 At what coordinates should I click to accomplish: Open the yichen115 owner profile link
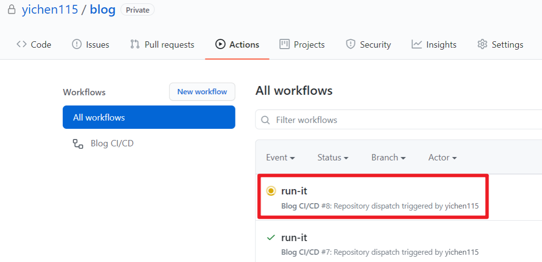(x=50, y=10)
